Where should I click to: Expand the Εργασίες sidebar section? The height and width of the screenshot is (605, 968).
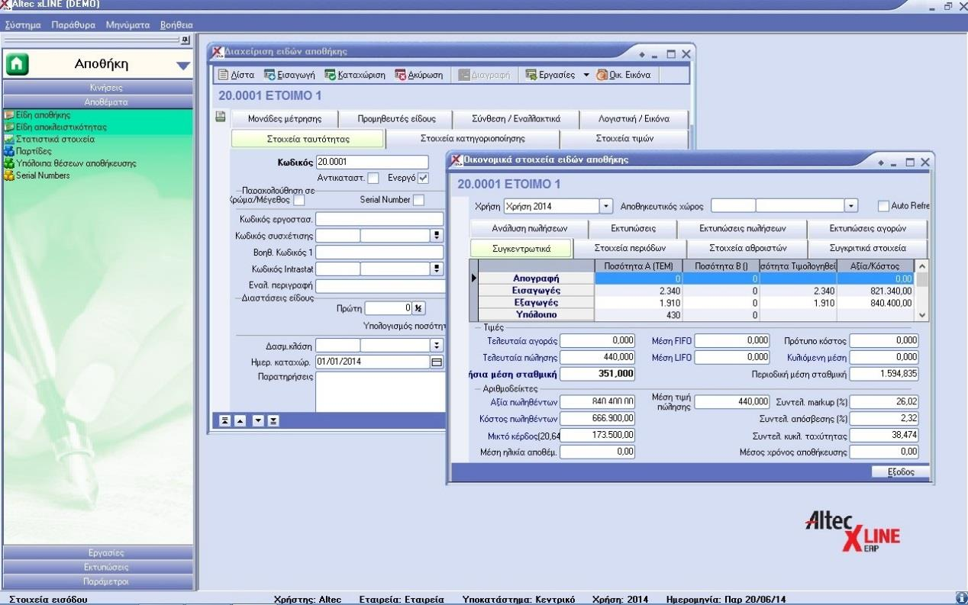pos(98,553)
